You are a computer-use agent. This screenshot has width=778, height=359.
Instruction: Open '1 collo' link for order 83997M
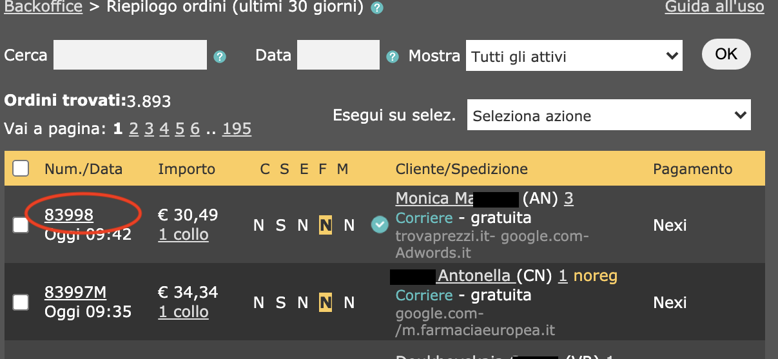(183, 312)
